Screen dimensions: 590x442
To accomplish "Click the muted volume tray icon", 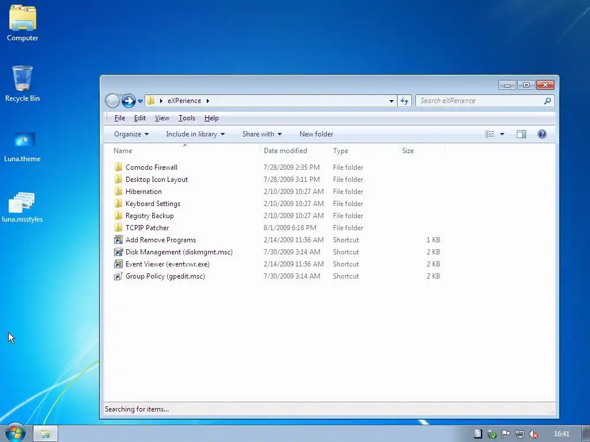I will click(x=533, y=434).
